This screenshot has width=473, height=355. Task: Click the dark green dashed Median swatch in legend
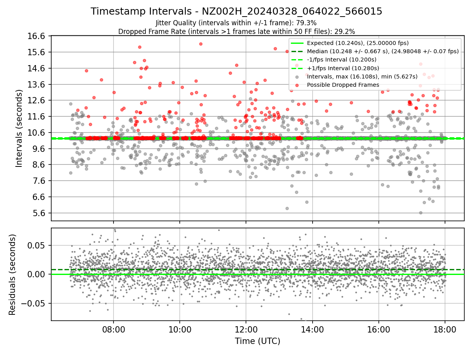297,51
